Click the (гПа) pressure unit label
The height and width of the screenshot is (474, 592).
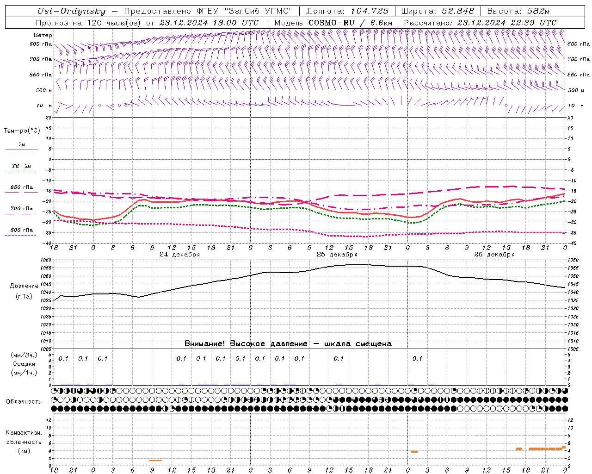pyautogui.click(x=24, y=297)
